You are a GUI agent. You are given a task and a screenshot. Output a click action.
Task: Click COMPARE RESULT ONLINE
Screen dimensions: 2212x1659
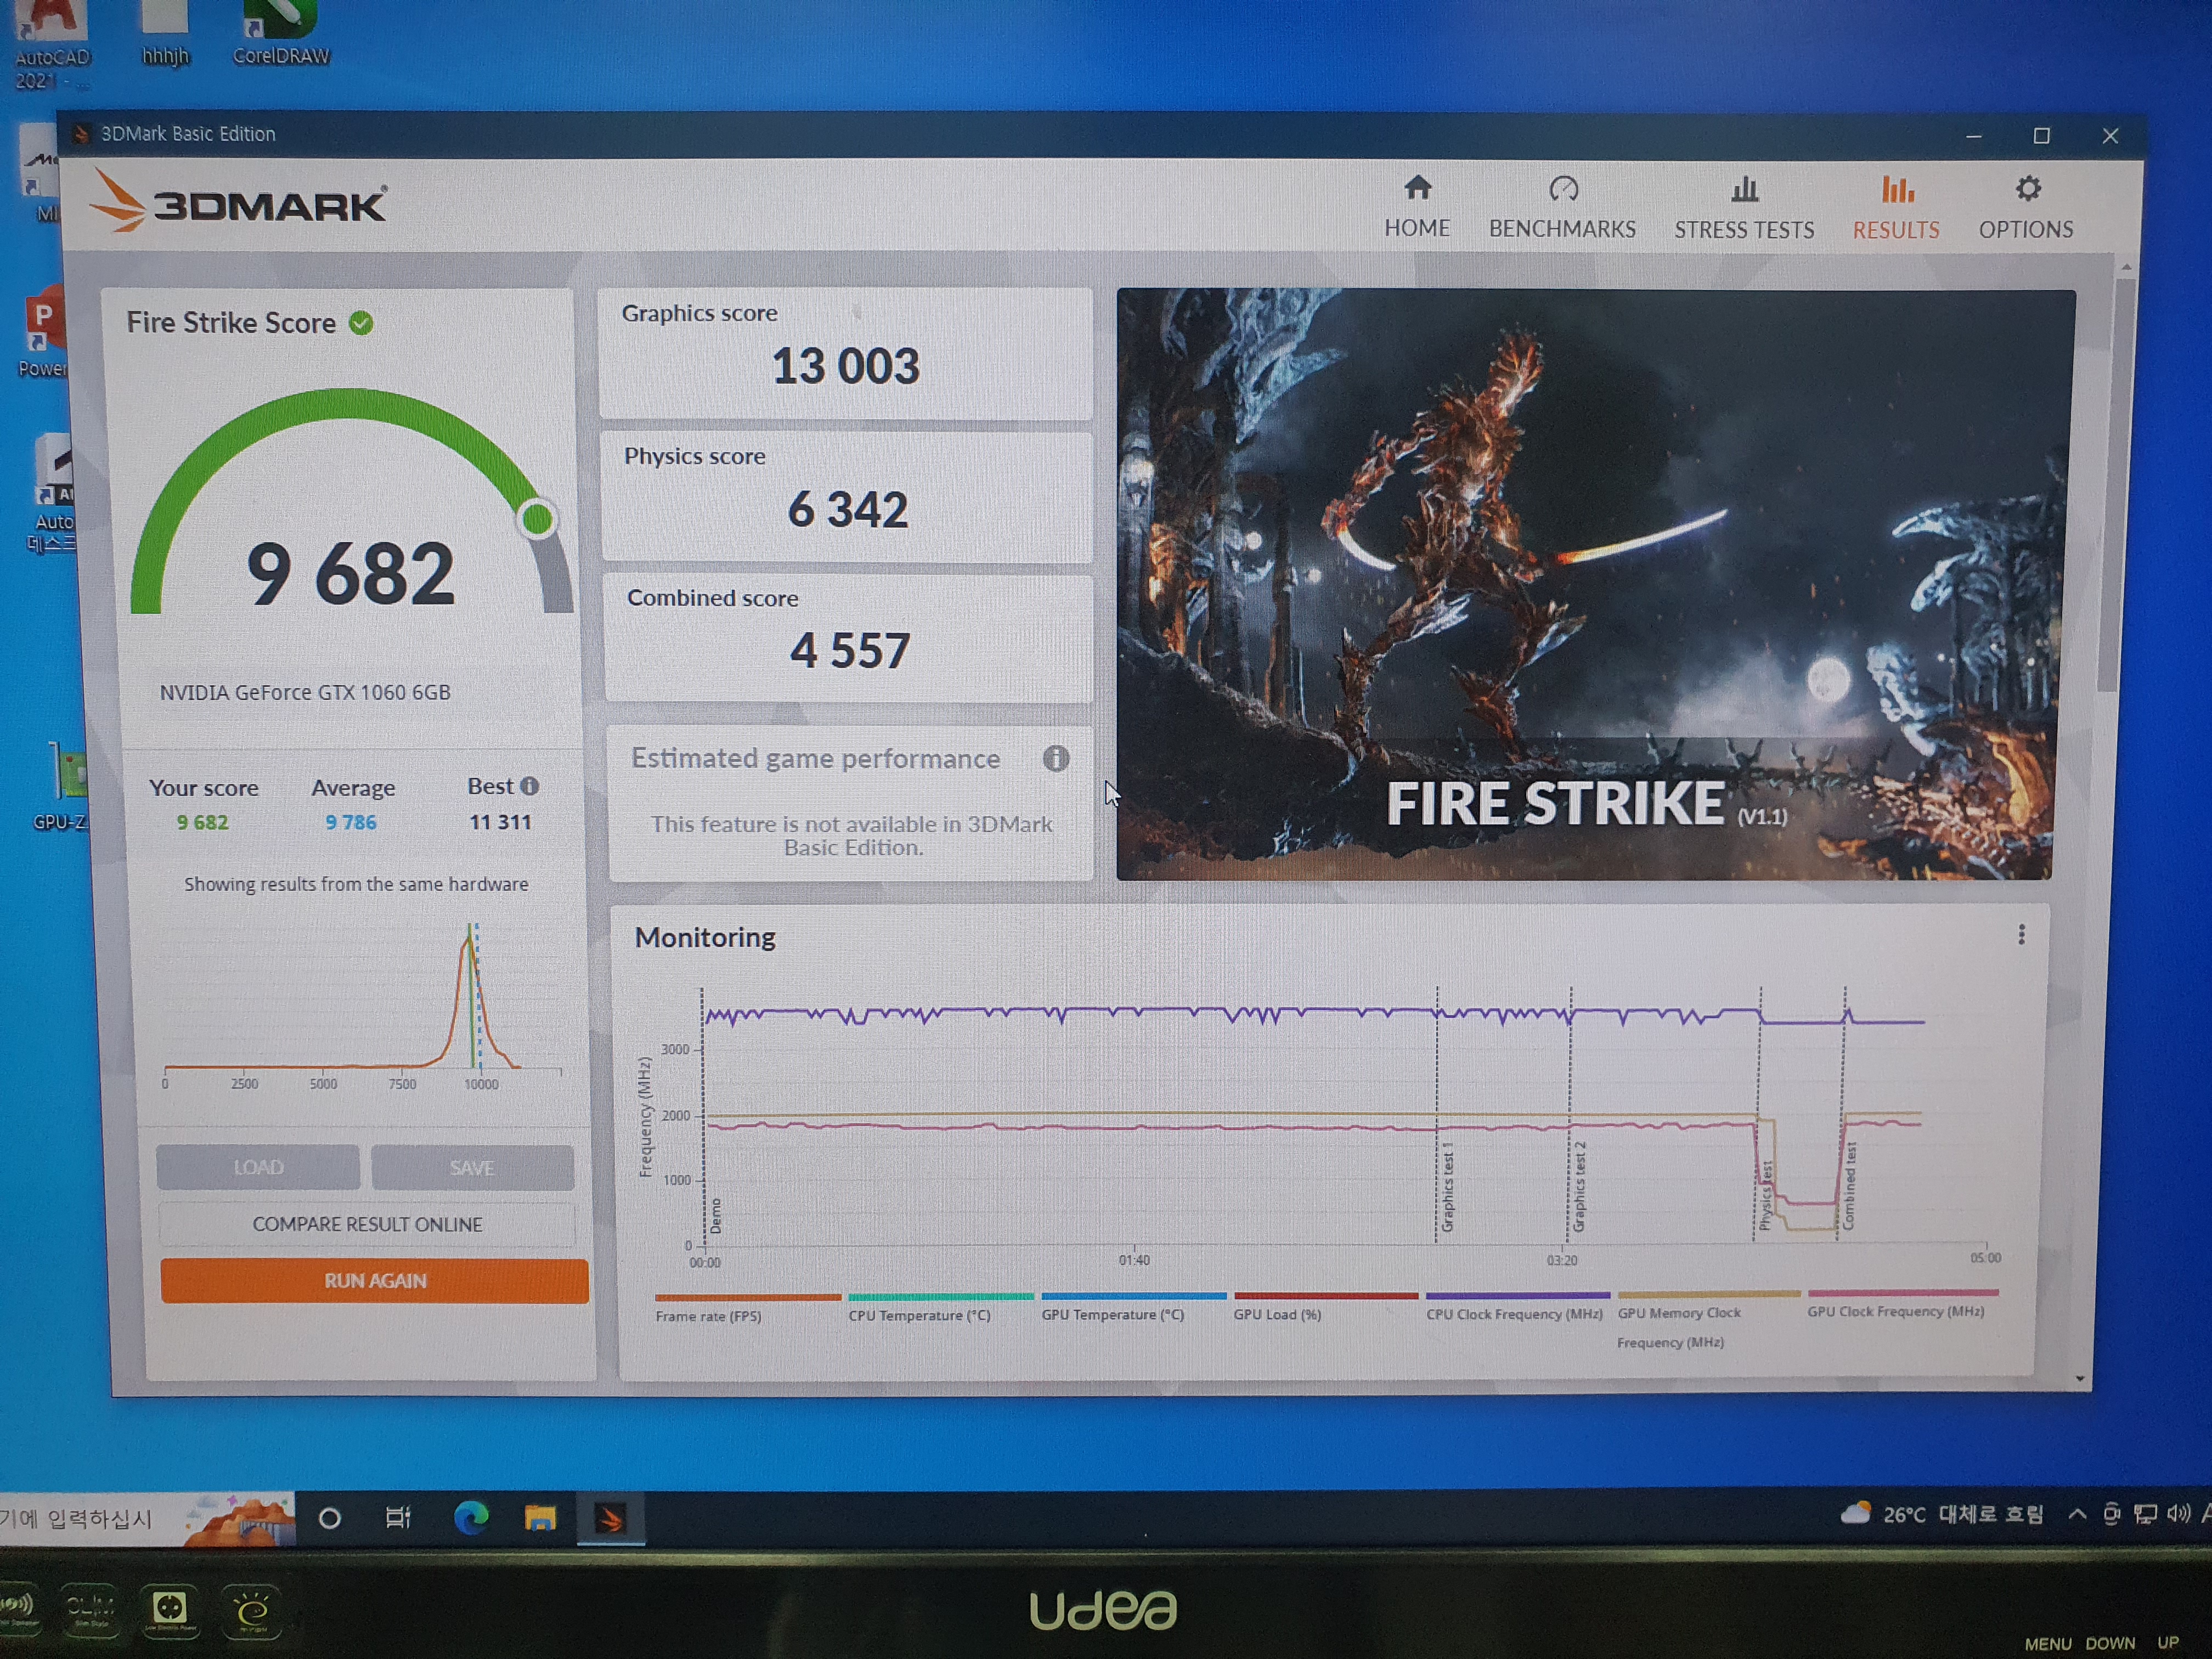click(x=367, y=1224)
